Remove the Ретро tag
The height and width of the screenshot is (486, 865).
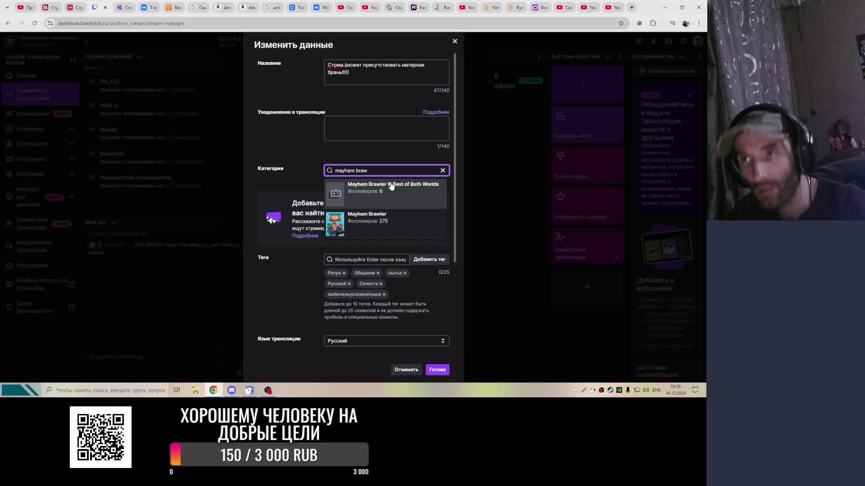tap(344, 273)
